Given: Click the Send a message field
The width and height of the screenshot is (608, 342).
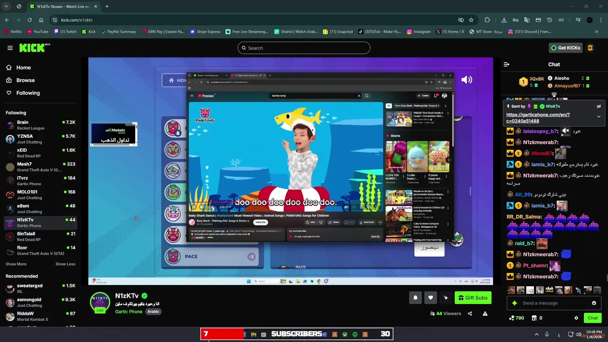Looking at the screenshot, I should (x=554, y=303).
